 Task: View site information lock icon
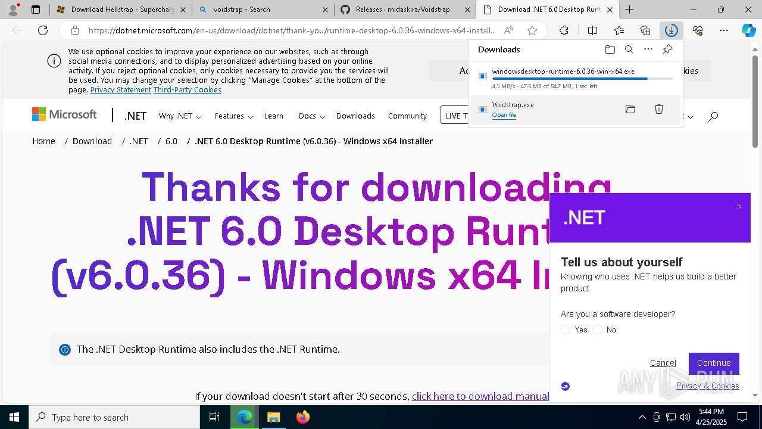pos(75,30)
